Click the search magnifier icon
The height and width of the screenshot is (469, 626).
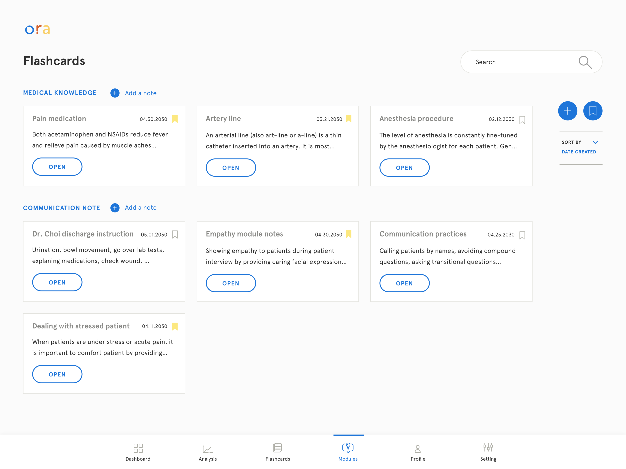[585, 62]
